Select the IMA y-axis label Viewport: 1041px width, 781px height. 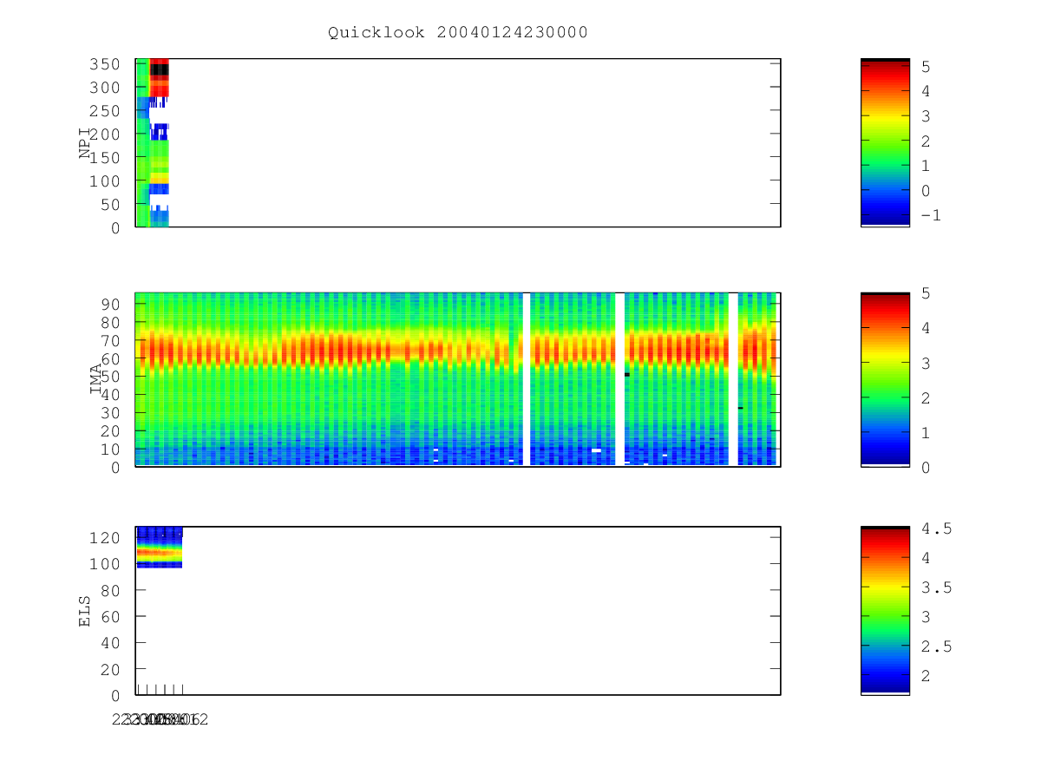96,380
